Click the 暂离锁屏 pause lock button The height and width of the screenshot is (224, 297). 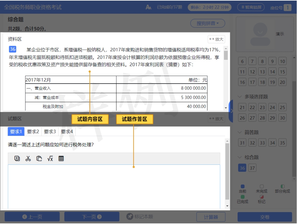[x=251, y=7]
